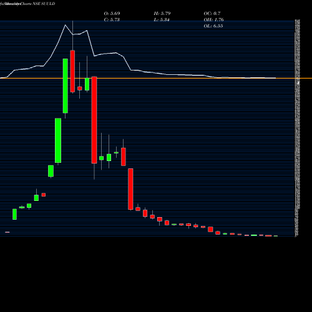The image size is (312, 312).
Task: Click the orange horizontal price line
Action: [156, 78]
